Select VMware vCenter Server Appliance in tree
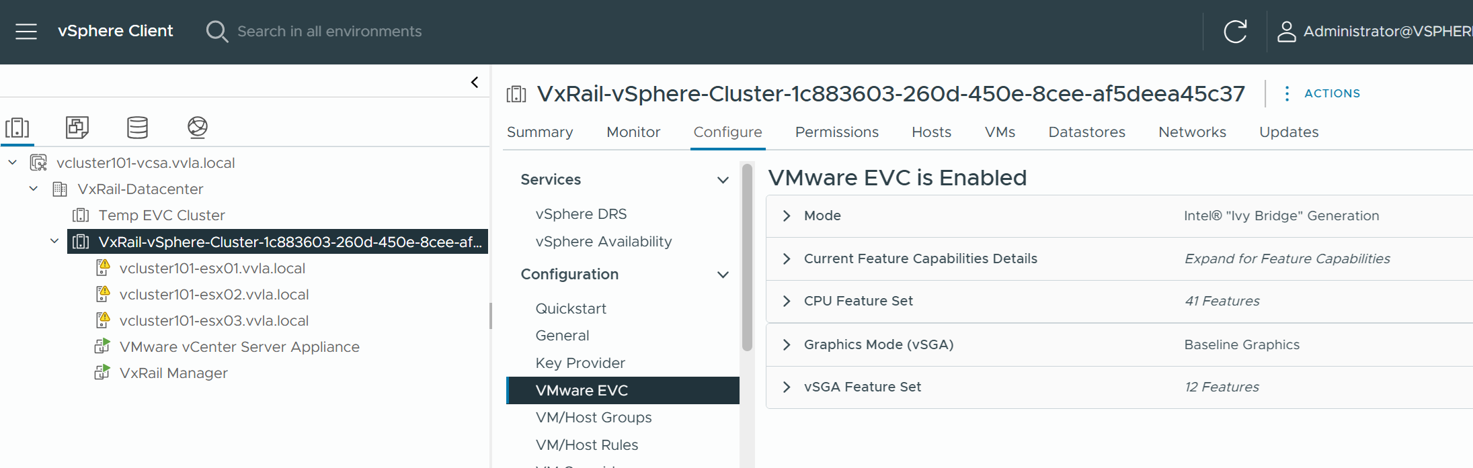1473x468 pixels. (x=239, y=346)
